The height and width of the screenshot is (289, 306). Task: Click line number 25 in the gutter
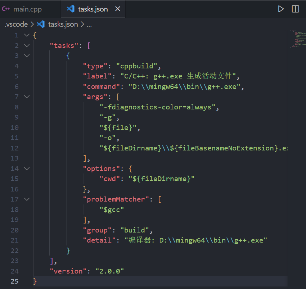pyautogui.click(x=15, y=281)
